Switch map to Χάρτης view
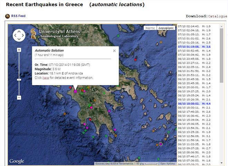This screenshot has height=166, width=228. click(x=150, y=28)
